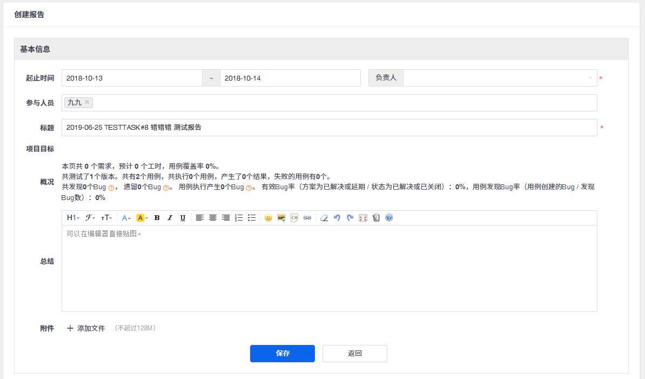Click the report title input field

pyautogui.click(x=329, y=128)
